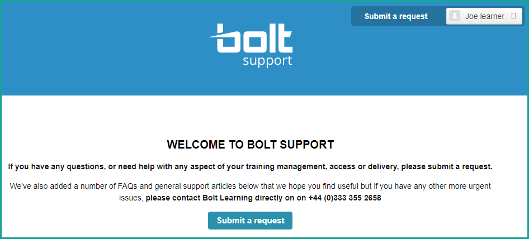Click the word "issues," starting the last text line

[131, 198]
